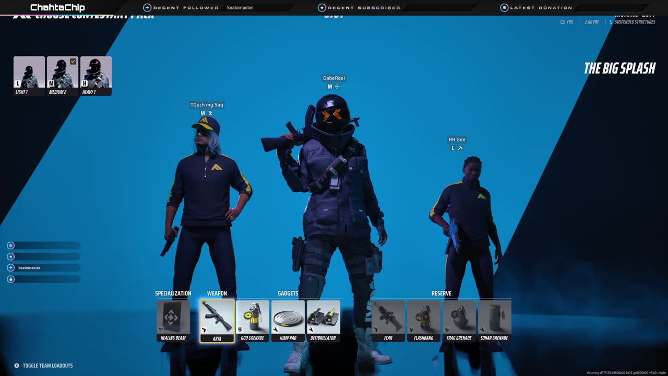Click the Recent Subscriber label
The image size is (668, 376).
click(x=364, y=8)
